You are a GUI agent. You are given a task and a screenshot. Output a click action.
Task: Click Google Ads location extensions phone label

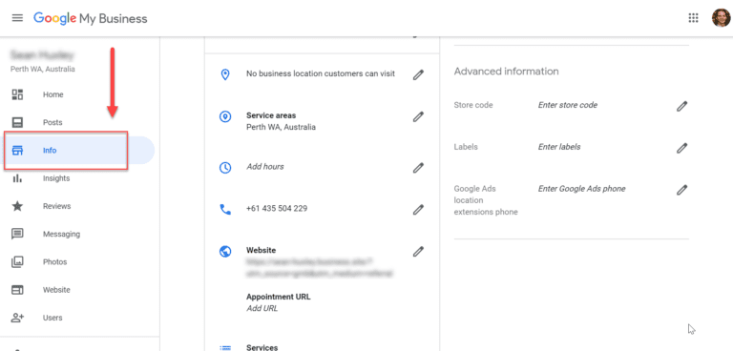pos(486,200)
